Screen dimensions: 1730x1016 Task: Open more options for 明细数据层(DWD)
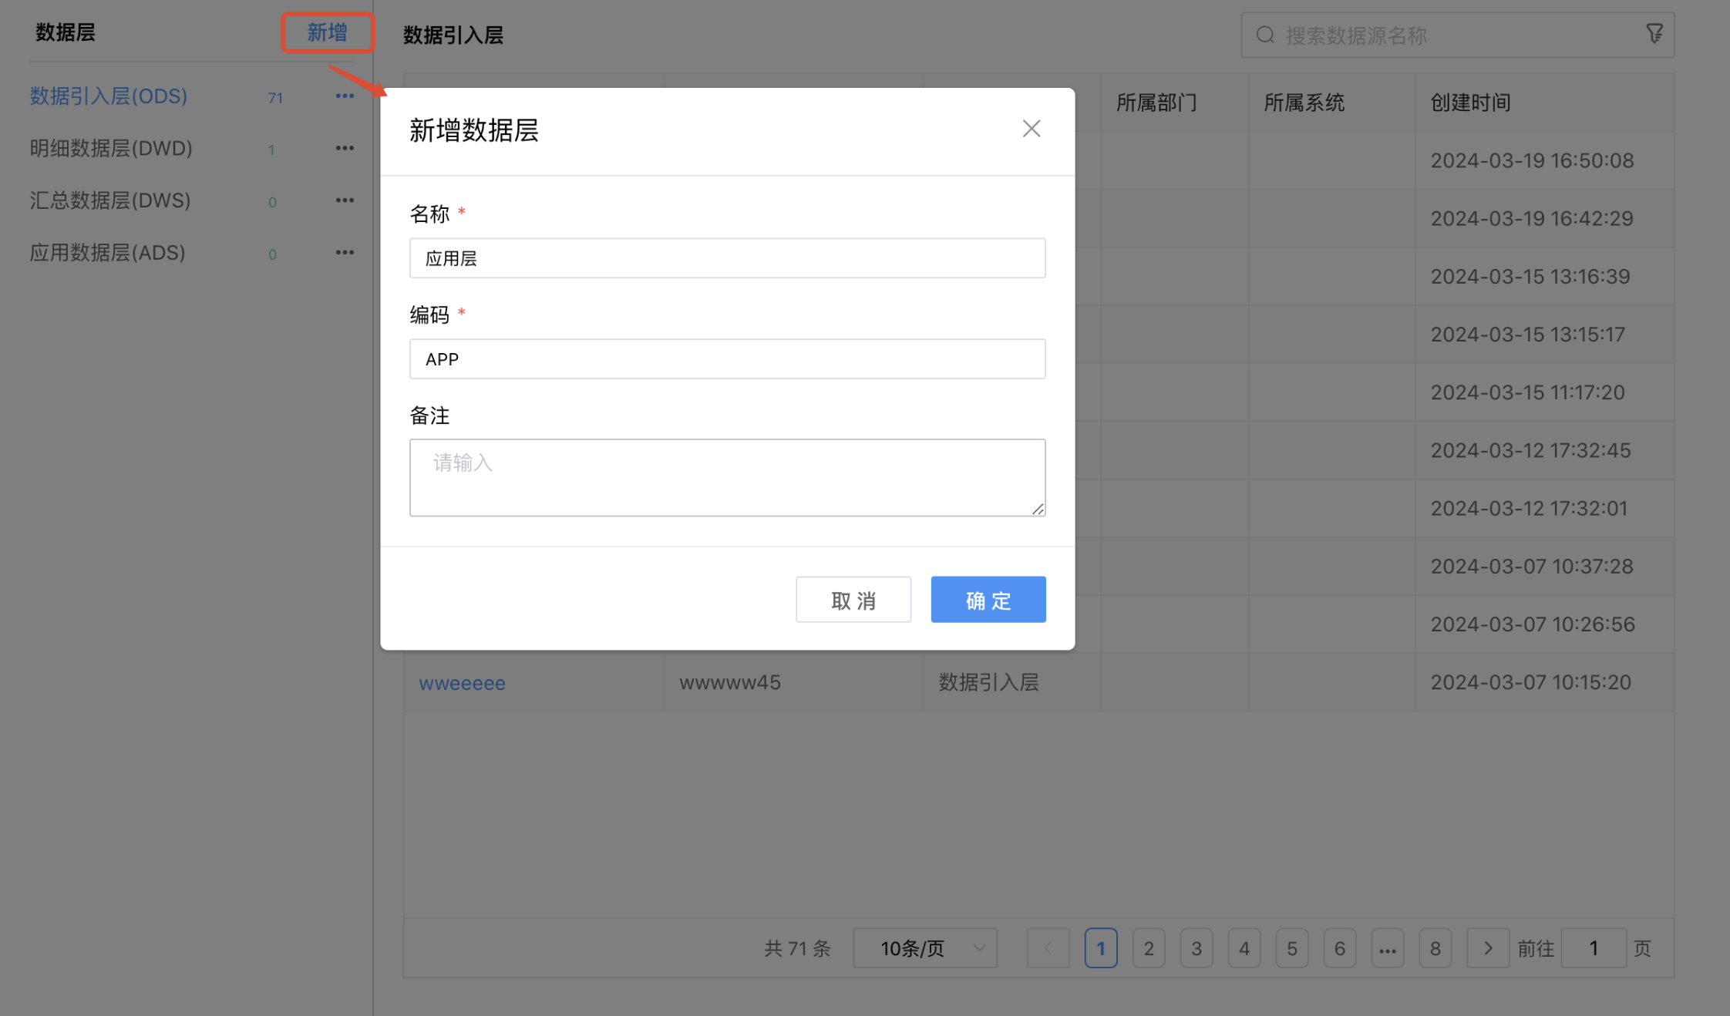345,148
